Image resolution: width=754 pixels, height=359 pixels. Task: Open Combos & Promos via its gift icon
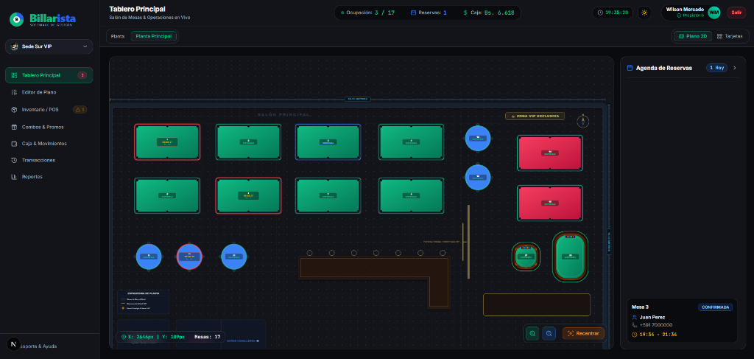(x=14, y=127)
